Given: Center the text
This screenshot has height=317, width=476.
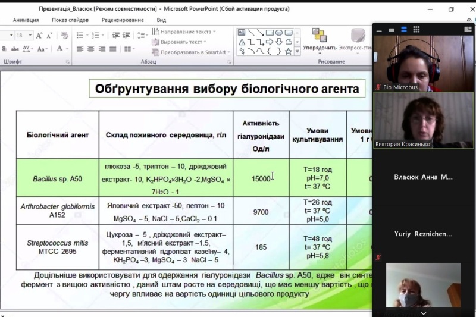Looking at the screenshot, I should pyautogui.click(x=91, y=49).
